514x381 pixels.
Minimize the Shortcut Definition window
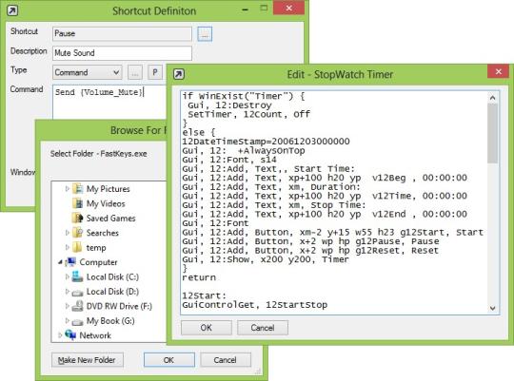tap(245, 10)
